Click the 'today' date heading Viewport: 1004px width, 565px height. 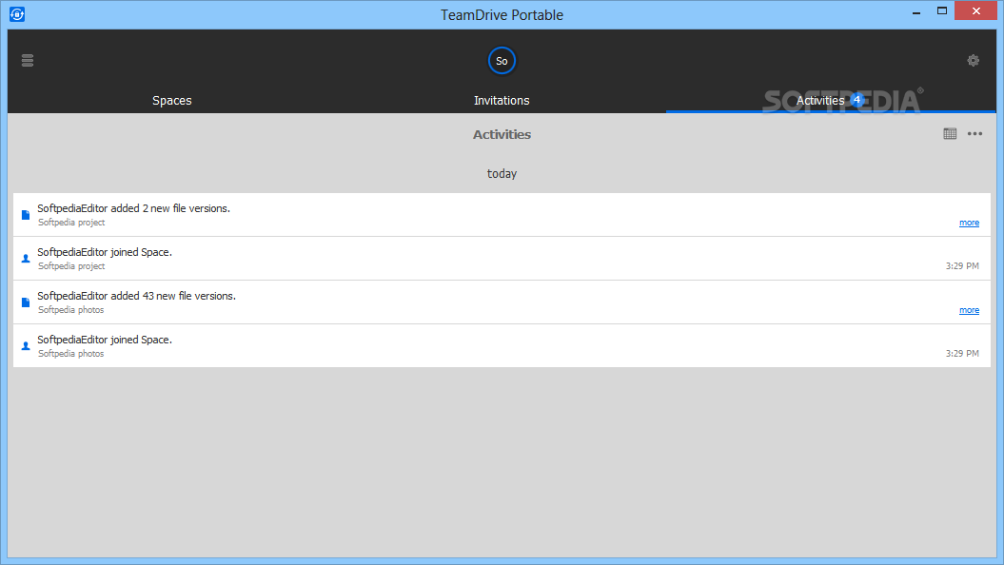click(502, 173)
